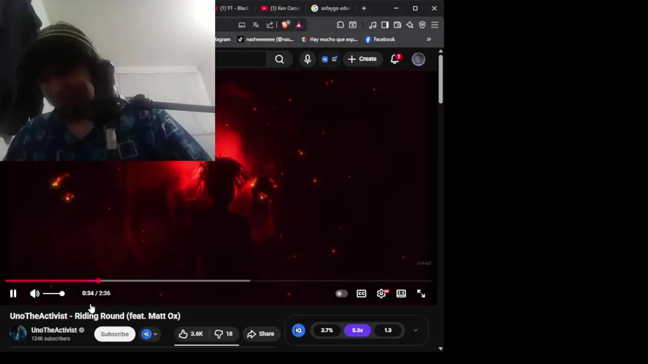Open YouTube notifications bell
This screenshot has height=364, width=648.
click(x=396, y=59)
